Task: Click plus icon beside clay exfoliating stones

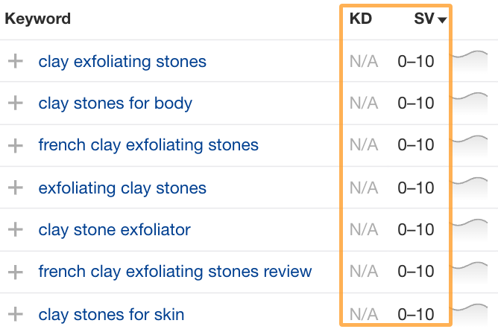Action: (16, 61)
